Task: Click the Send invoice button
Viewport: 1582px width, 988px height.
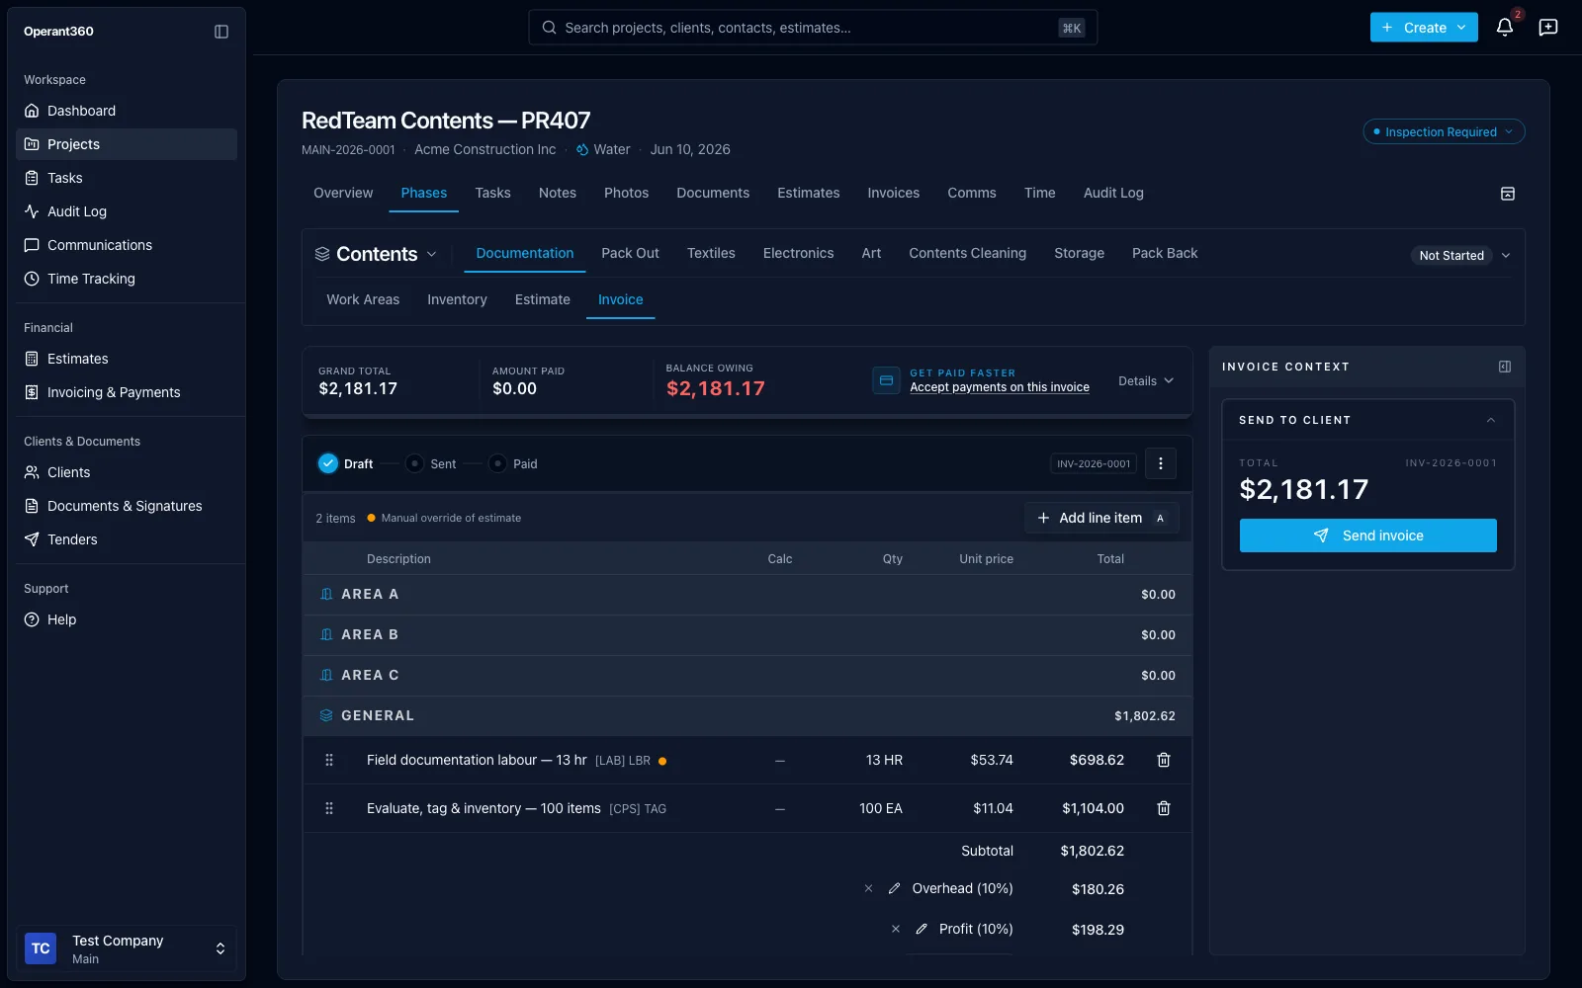Action: click(1368, 535)
